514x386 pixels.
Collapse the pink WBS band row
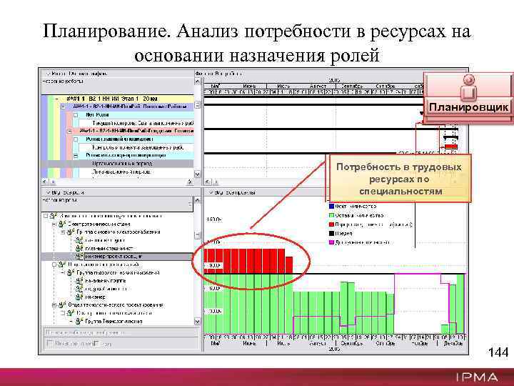click(69, 131)
